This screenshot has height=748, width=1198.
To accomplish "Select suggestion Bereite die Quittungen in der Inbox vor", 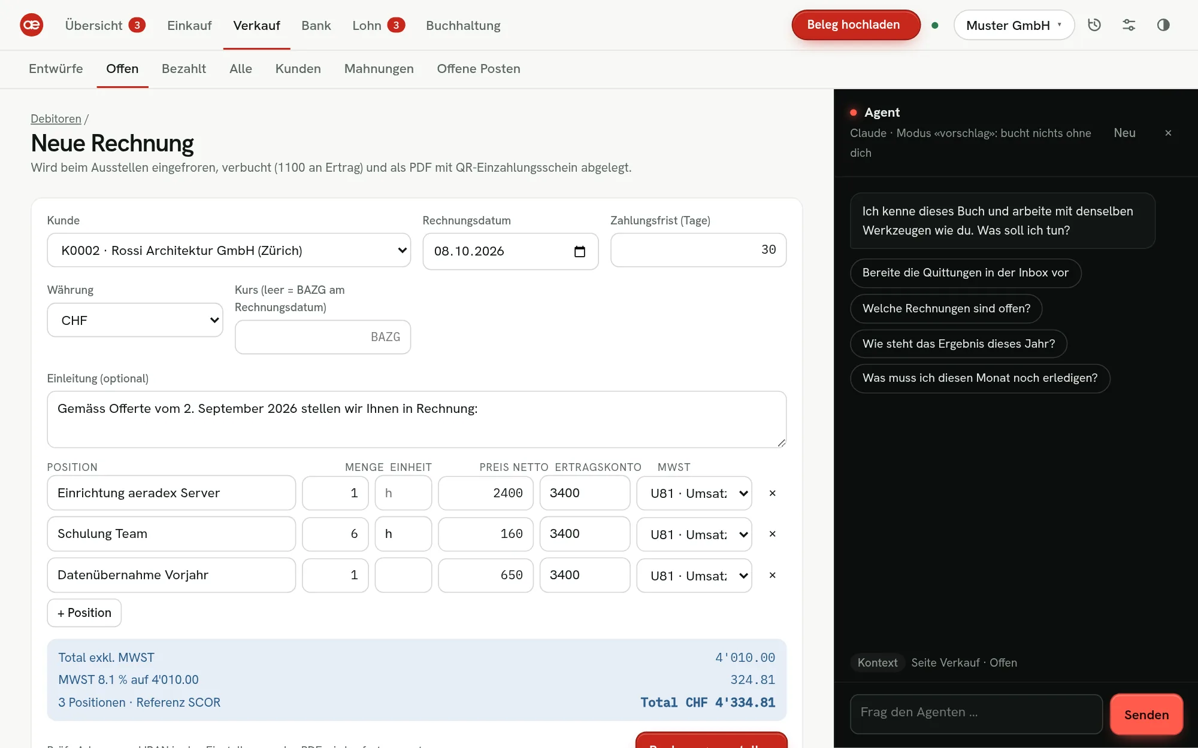I will click(966, 273).
